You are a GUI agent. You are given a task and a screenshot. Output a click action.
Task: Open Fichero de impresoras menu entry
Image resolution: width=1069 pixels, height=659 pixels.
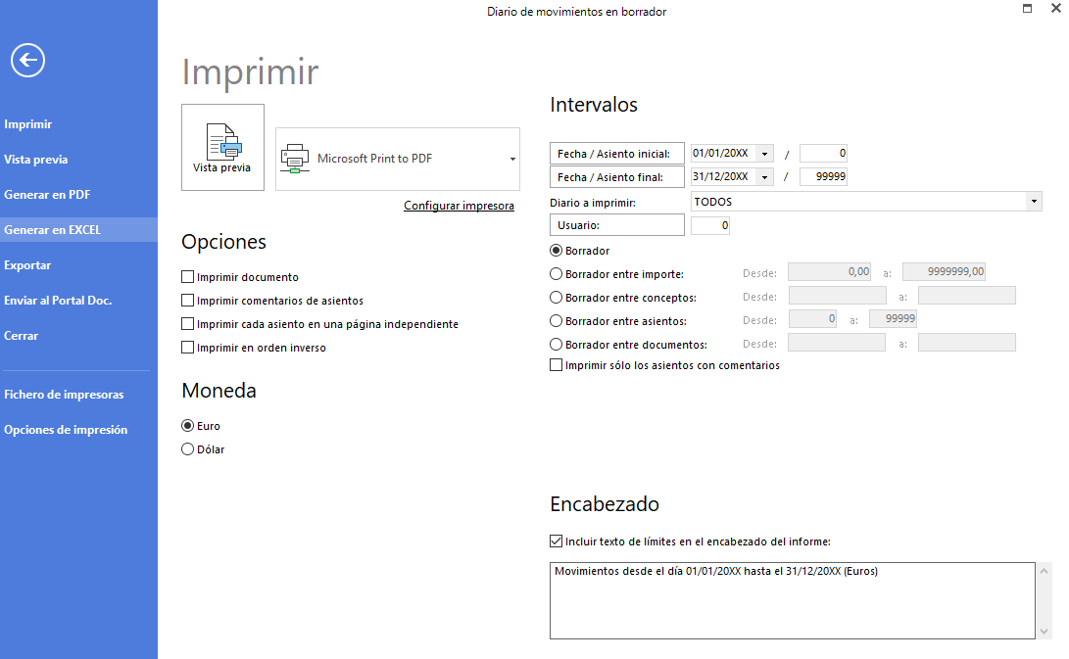[x=64, y=395]
